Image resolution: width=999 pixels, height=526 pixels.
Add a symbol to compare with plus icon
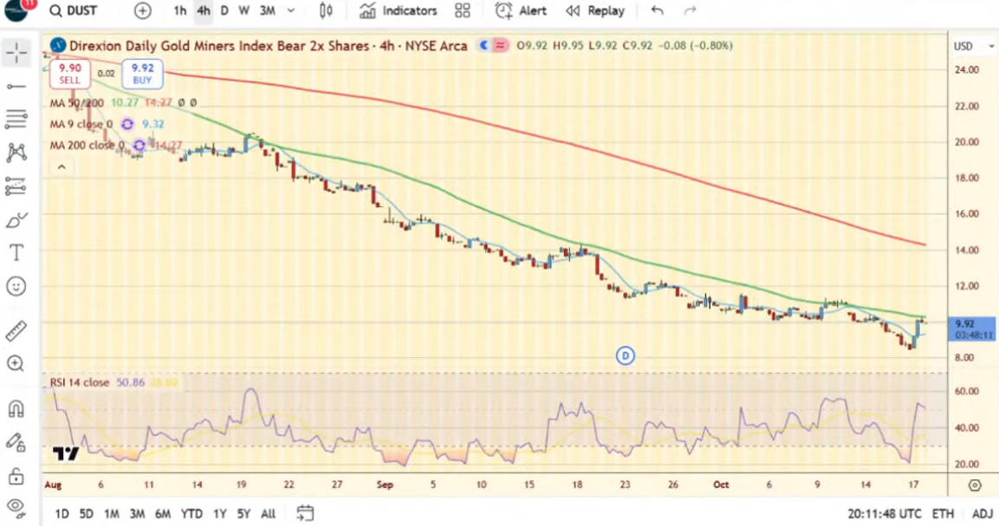143,11
